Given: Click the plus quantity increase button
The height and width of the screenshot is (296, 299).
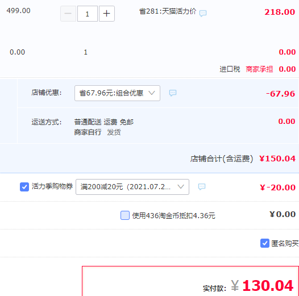Looking at the screenshot, I should (x=107, y=14).
